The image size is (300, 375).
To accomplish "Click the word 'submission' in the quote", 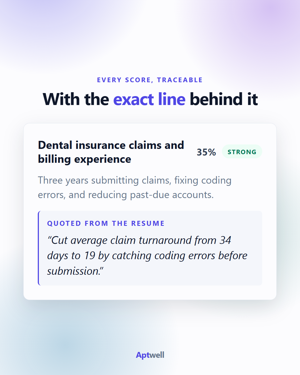I will (x=74, y=271).
